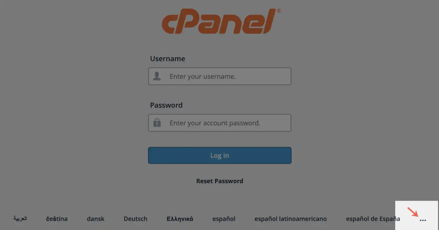Screen dimensions: 439x230
Task: Switch language to Arabic (العربية)
Action: click(20, 219)
